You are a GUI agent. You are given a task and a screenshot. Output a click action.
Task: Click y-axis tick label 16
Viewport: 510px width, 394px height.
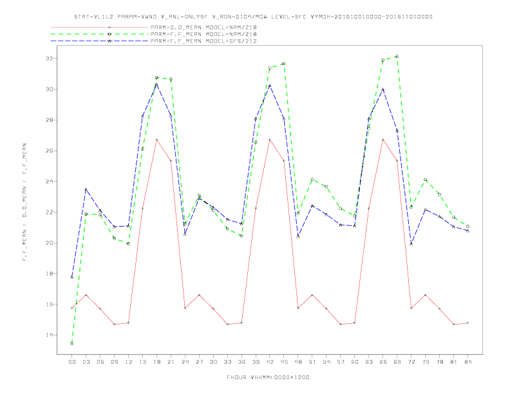point(50,305)
